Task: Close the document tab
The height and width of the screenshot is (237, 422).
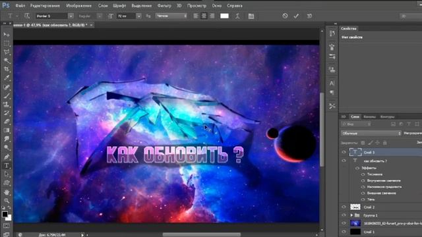Action: 91,25
